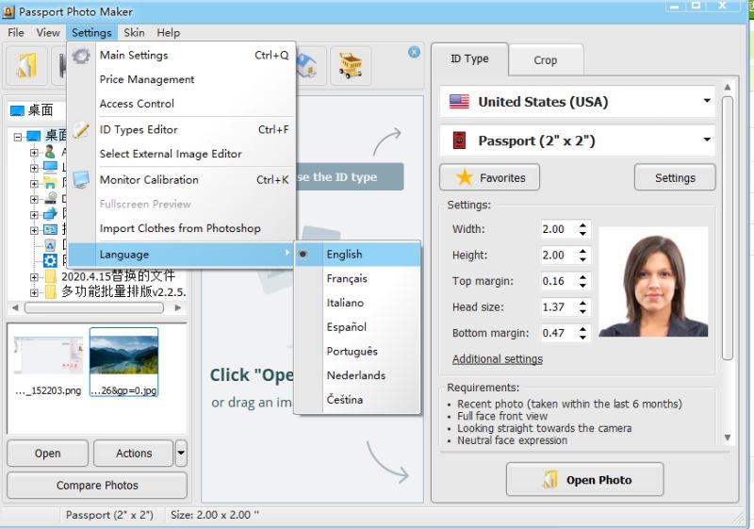Click the open photo folder toolbar icon
The height and width of the screenshot is (529, 754).
pyautogui.click(x=26, y=66)
